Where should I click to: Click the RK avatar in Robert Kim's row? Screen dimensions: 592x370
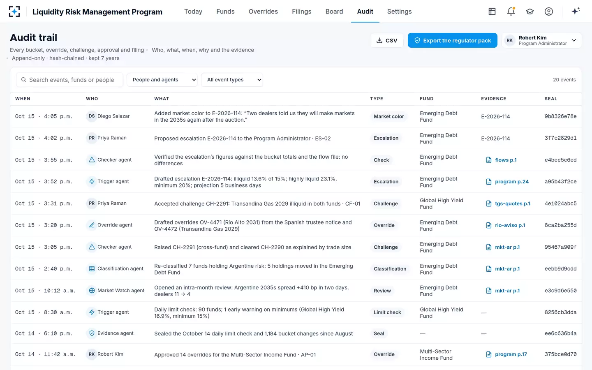point(92,354)
